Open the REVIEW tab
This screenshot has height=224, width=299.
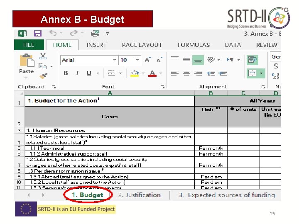267,45
